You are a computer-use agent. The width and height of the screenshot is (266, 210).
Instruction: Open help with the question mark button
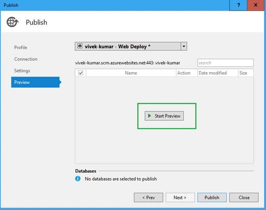[238, 5]
